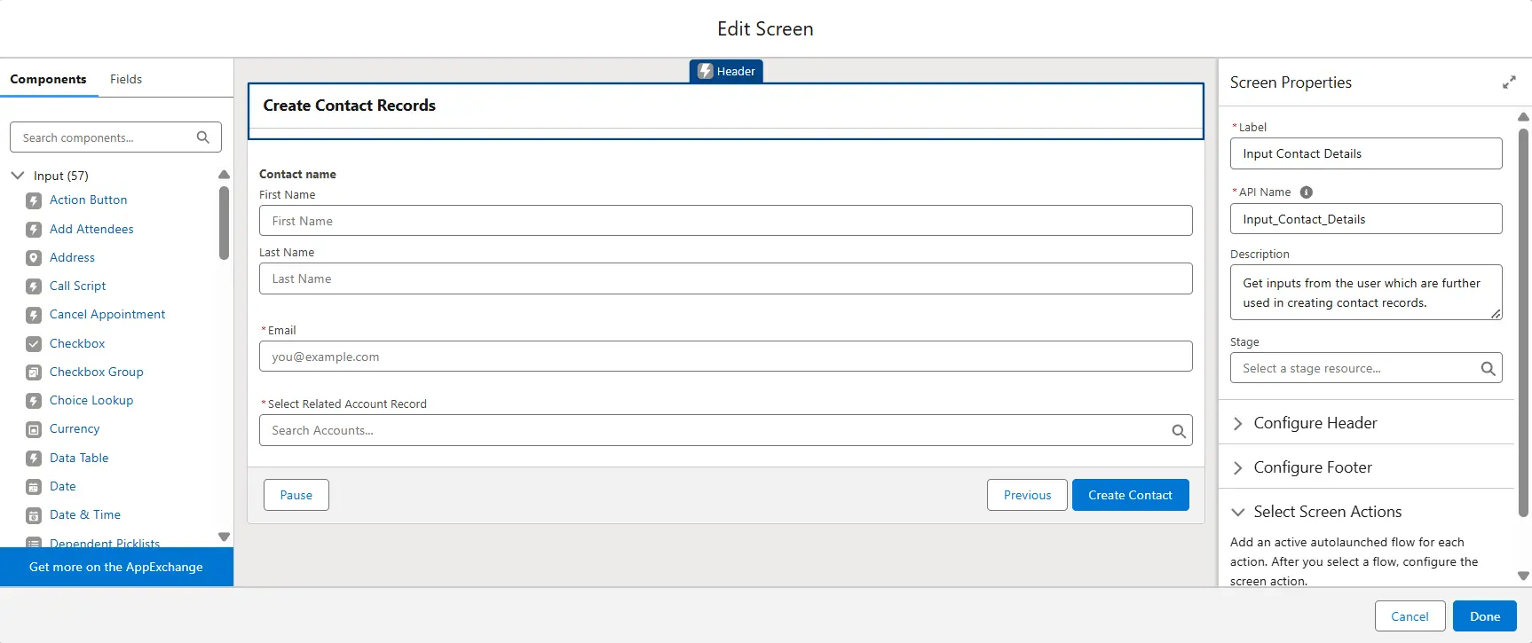Expand the Screen Properties panel

click(x=1508, y=82)
